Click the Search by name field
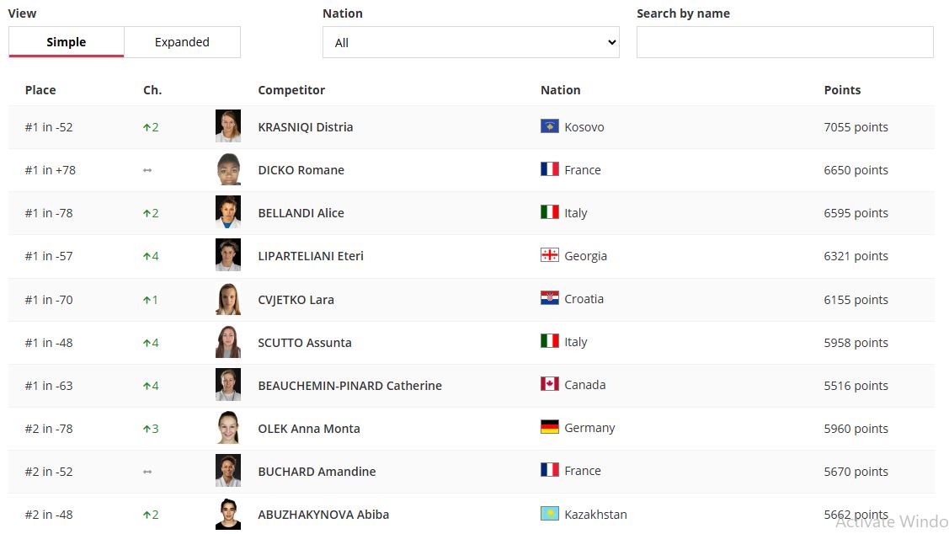This screenshot has width=949, height=534. (785, 42)
